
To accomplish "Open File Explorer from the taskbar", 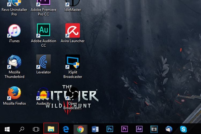I will [x=51, y=129].
